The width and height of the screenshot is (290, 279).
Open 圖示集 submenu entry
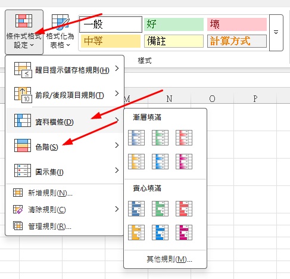tap(64, 170)
